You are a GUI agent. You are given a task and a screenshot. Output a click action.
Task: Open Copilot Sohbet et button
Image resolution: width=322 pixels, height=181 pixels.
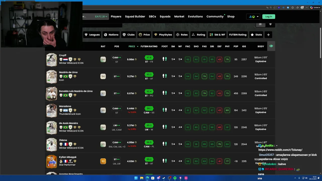315,8
